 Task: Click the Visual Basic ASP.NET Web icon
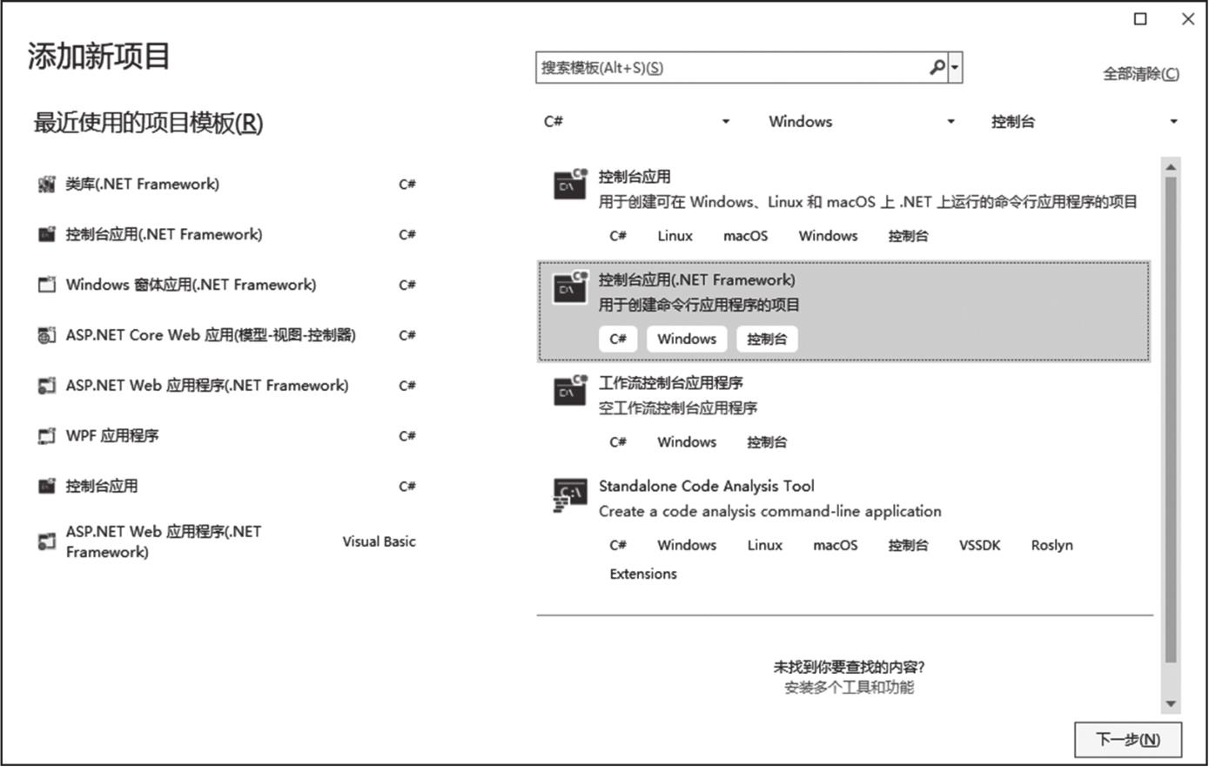pos(47,542)
